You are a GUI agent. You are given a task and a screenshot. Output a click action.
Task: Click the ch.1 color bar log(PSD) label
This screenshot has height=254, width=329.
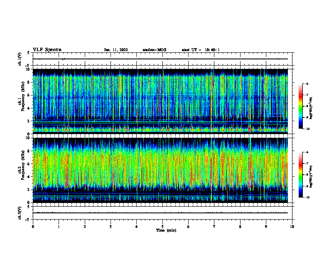pos(311,108)
